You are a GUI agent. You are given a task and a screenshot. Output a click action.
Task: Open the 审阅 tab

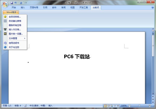[x=63, y=7]
